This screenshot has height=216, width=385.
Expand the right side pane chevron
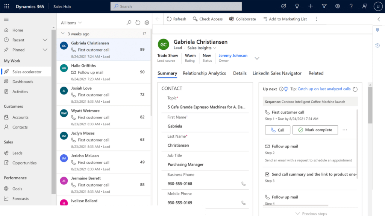pos(379,19)
